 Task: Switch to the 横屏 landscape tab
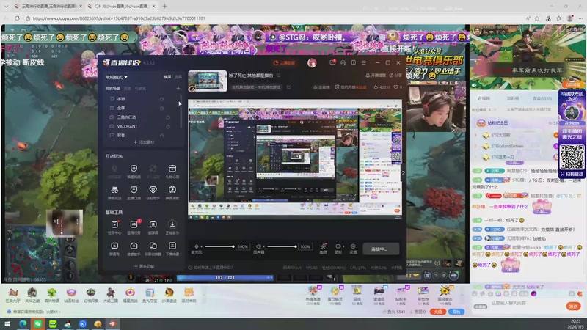point(167,77)
